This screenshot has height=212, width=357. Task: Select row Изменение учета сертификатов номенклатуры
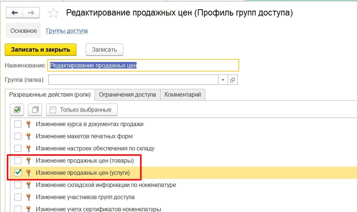183,208
